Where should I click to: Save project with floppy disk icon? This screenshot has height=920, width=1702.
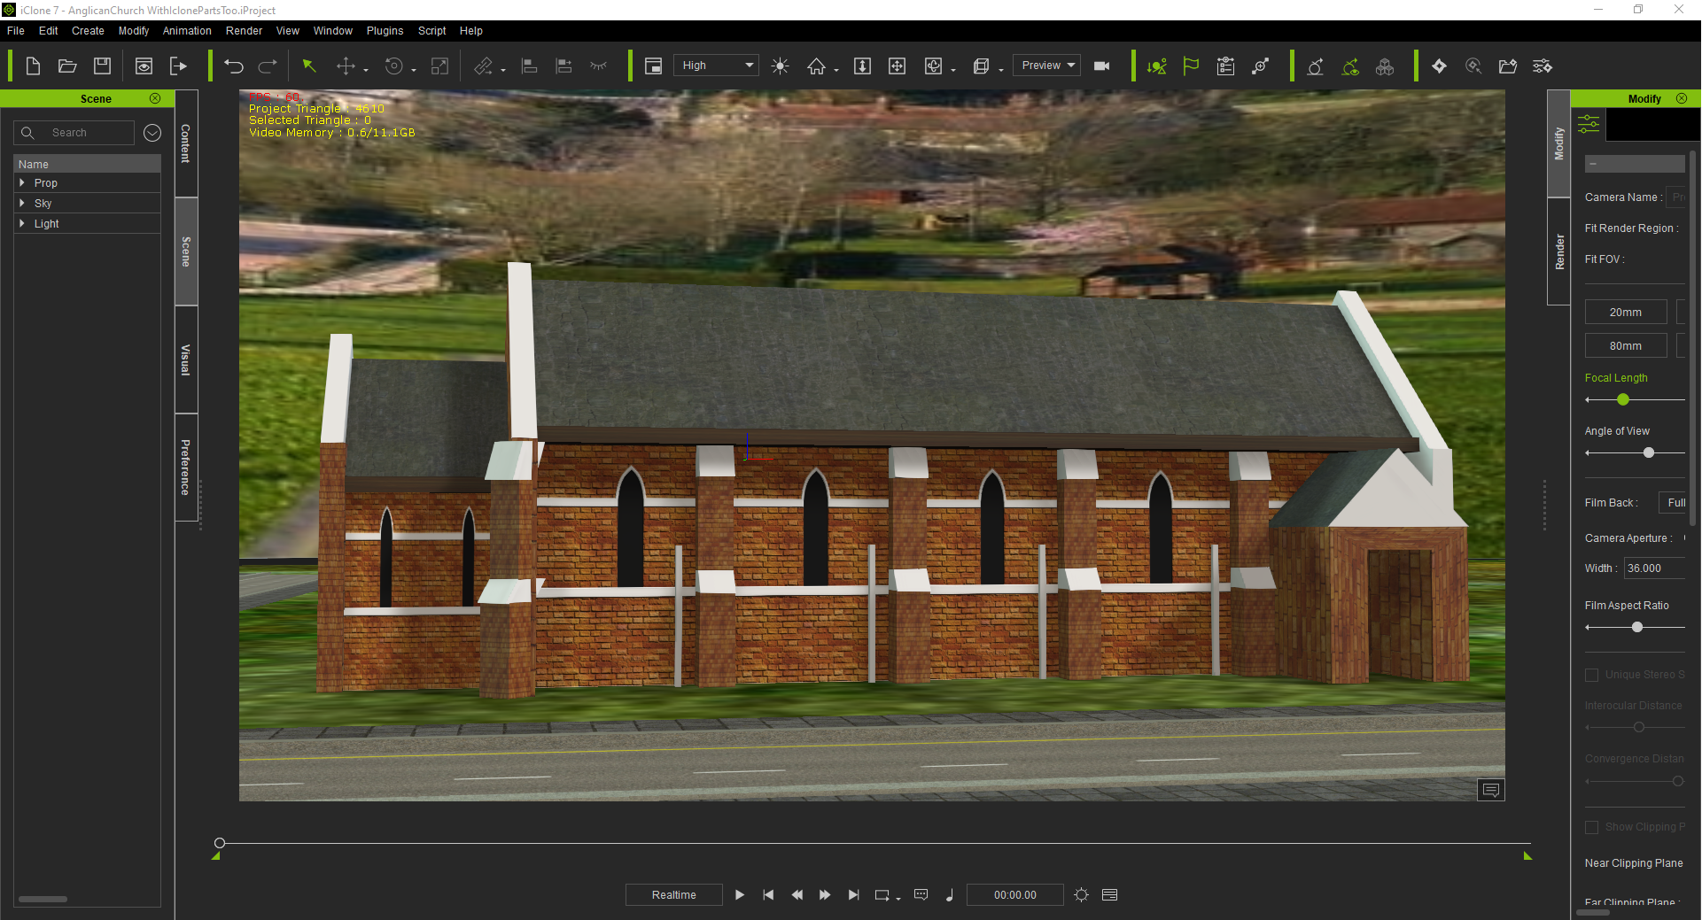pos(103,66)
